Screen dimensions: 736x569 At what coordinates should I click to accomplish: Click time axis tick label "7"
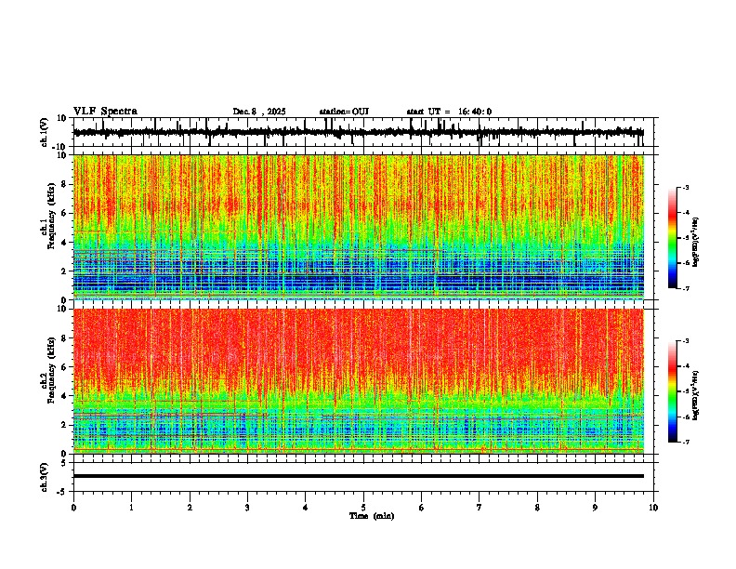[480, 508]
